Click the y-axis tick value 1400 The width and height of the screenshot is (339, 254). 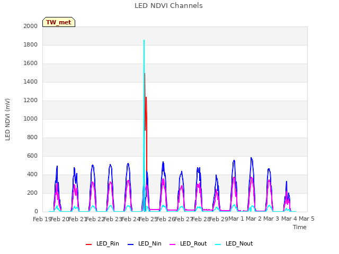tap(31, 82)
